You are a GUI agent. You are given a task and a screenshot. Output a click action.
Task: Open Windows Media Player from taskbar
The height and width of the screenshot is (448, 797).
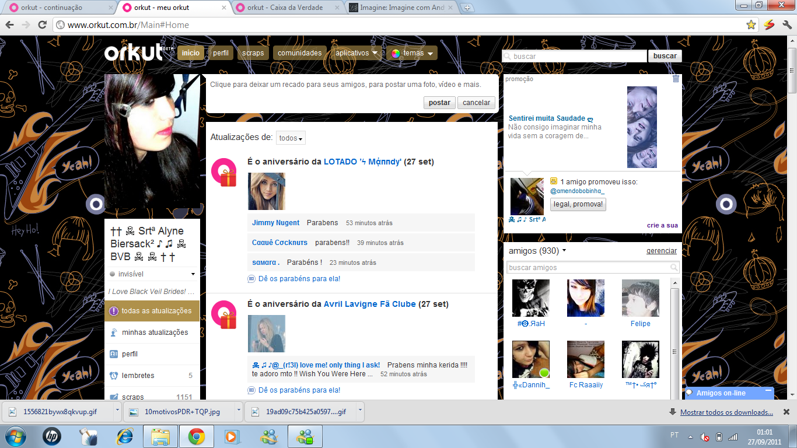point(231,436)
